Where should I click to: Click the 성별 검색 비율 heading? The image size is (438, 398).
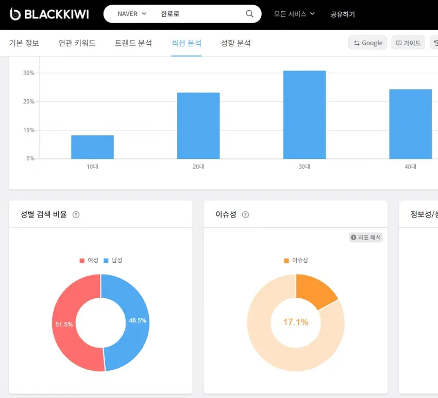[x=44, y=214]
